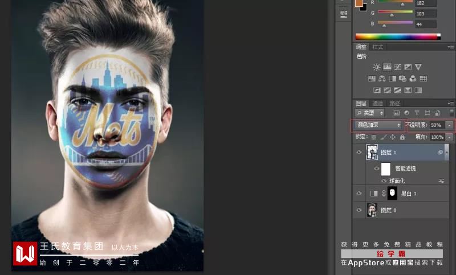Add a Vibrance adjustment layer

(418, 67)
